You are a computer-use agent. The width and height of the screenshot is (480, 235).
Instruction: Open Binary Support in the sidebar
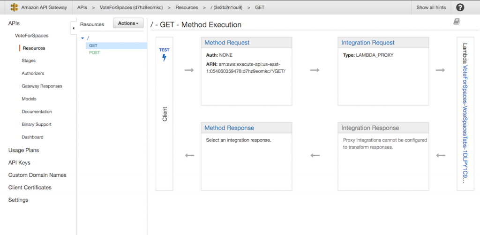tap(37, 124)
